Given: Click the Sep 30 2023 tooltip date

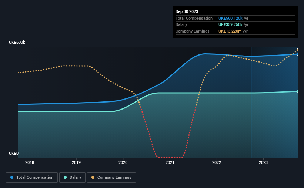Looking at the screenshot, I should 187,11.
